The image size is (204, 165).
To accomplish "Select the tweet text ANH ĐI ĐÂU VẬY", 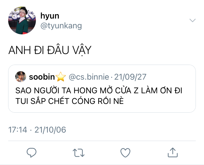I will (x=50, y=50).
